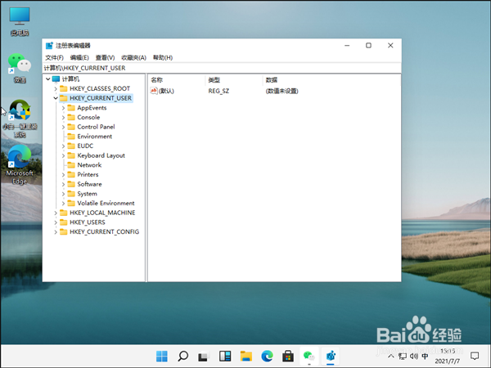This screenshot has height=368, width=491.
Task: Expand the Volatile Environment key arrow
Action: point(63,204)
